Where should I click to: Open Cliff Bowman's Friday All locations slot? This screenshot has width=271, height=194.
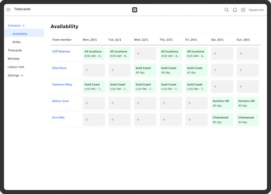tap(196, 53)
